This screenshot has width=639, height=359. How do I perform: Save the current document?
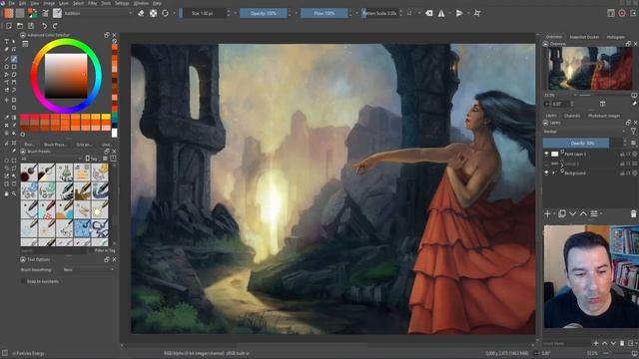point(31,26)
